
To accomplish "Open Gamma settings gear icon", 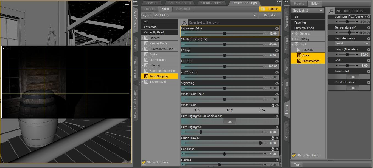I will point(277,160).
